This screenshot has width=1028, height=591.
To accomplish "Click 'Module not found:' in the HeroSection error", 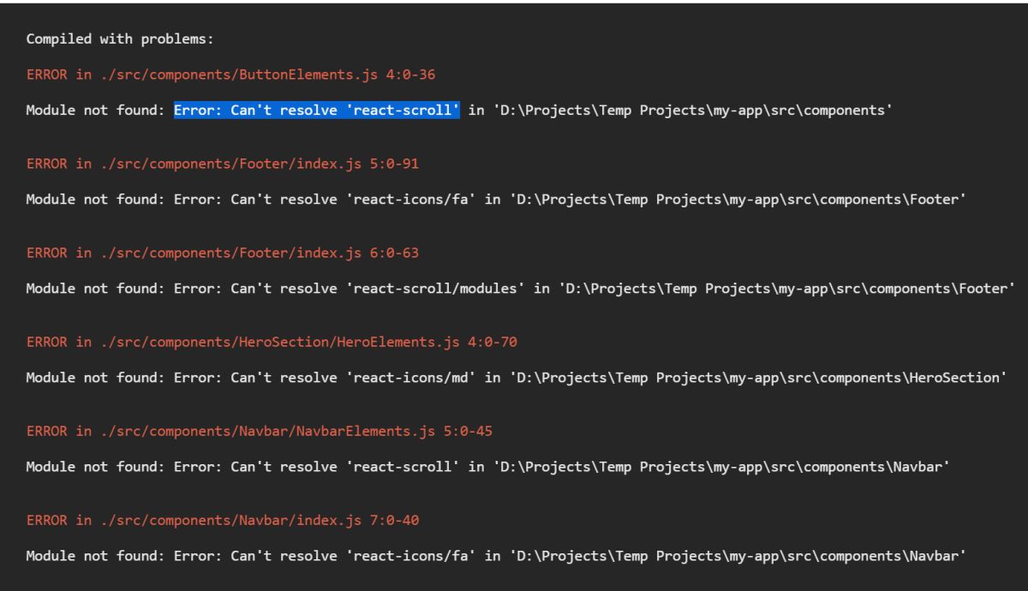I will click(96, 377).
